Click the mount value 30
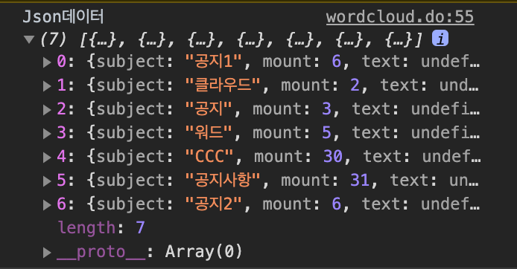The image size is (517, 269). tap(333, 157)
